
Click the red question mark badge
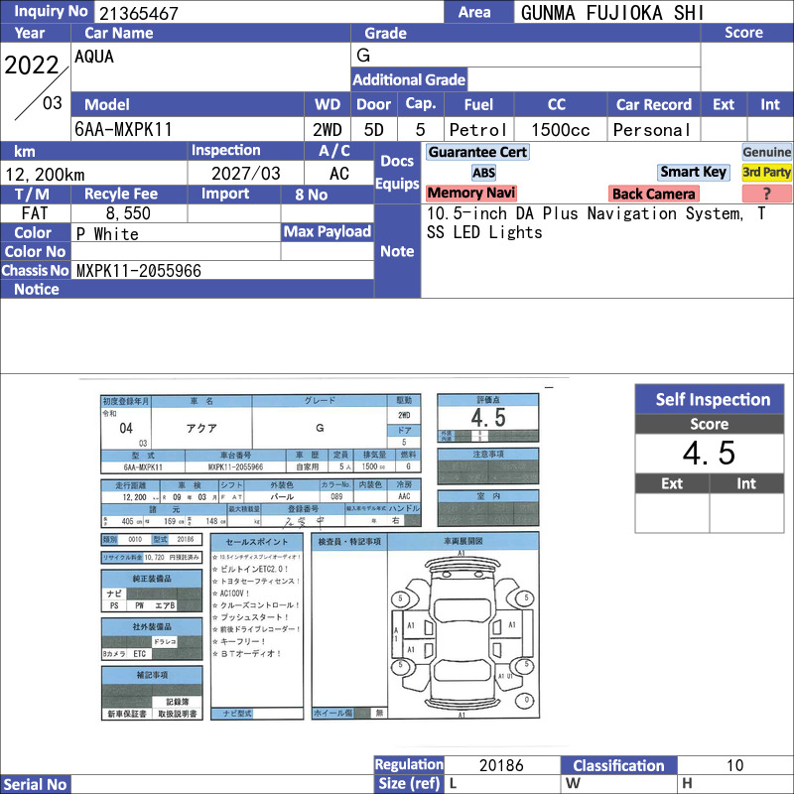point(766,194)
